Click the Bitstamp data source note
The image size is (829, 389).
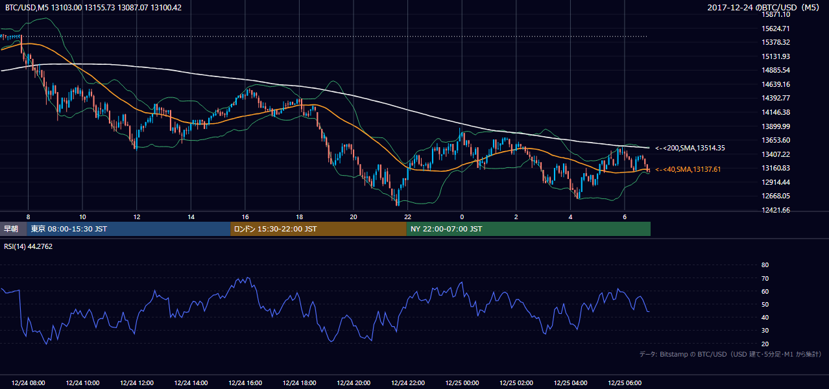pyautogui.click(x=730, y=355)
